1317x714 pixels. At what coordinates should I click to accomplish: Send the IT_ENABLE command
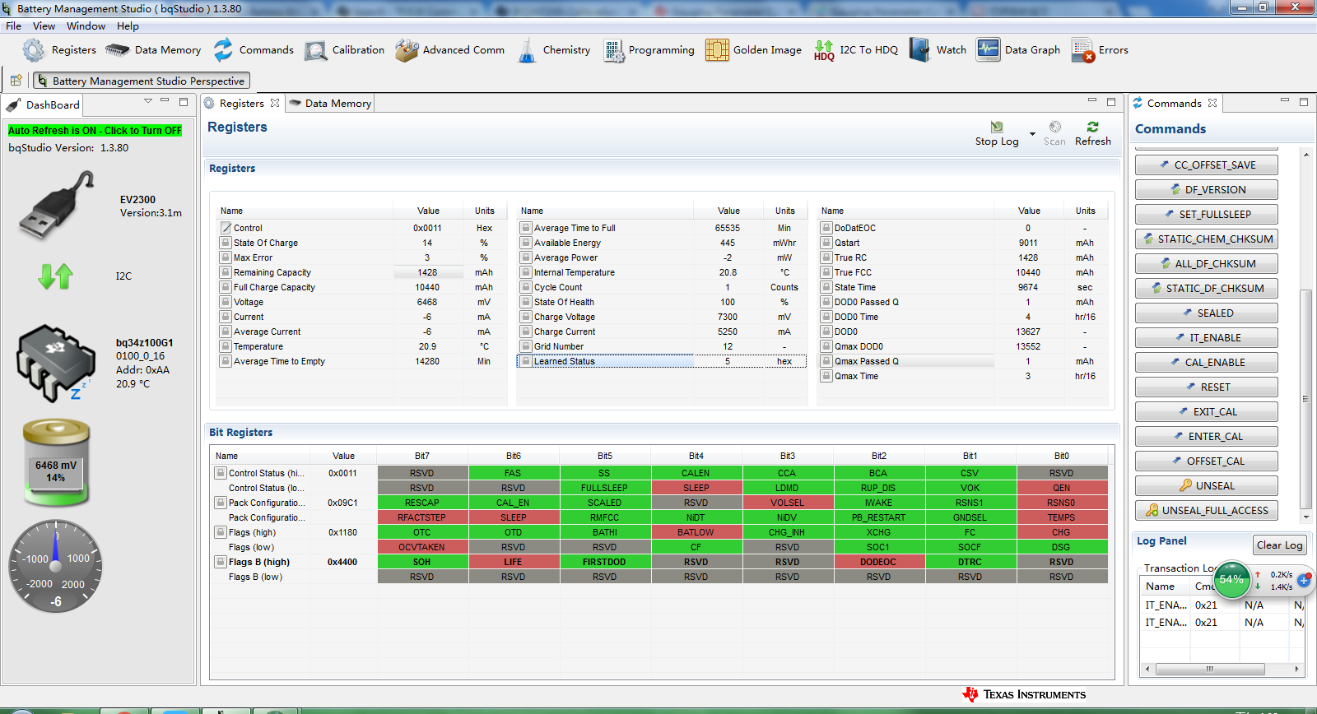(x=1206, y=338)
